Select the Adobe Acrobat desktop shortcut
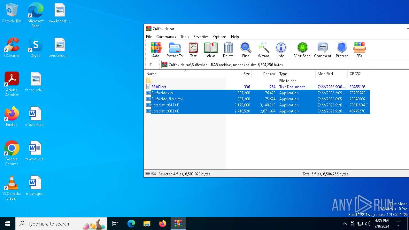This screenshot has width=409, height=230. pyautogui.click(x=12, y=84)
